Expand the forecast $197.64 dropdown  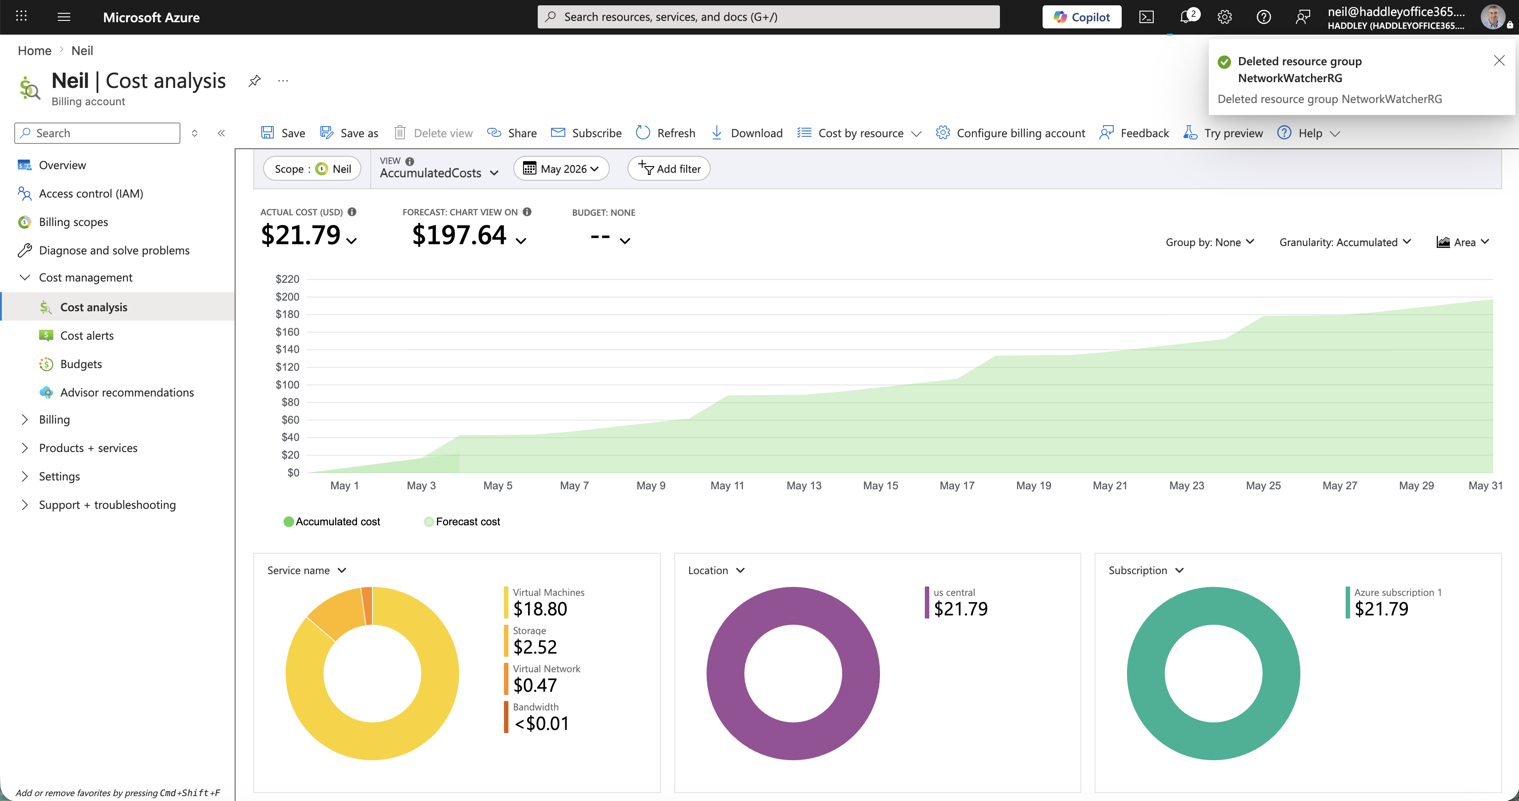[x=521, y=240]
